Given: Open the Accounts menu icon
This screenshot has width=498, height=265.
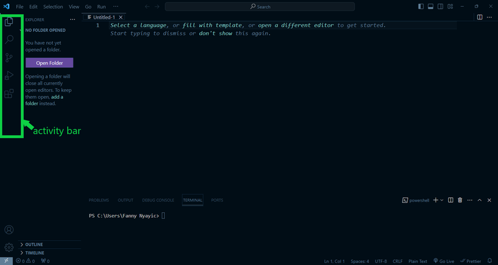Looking at the screenshot, I should (9, 230).
